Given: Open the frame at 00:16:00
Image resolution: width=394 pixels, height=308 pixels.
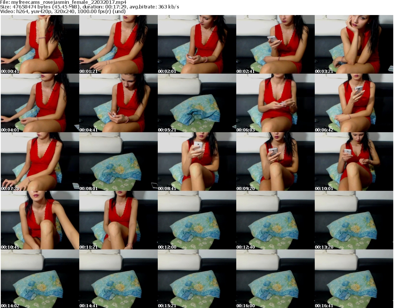Looking at the screenshot, I should 275,279.
